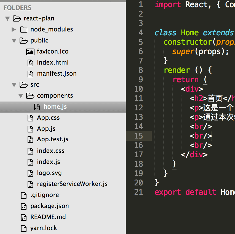Click the components folder icon
The width and height of the screenshot is (235, 234).
pos(30,95)
